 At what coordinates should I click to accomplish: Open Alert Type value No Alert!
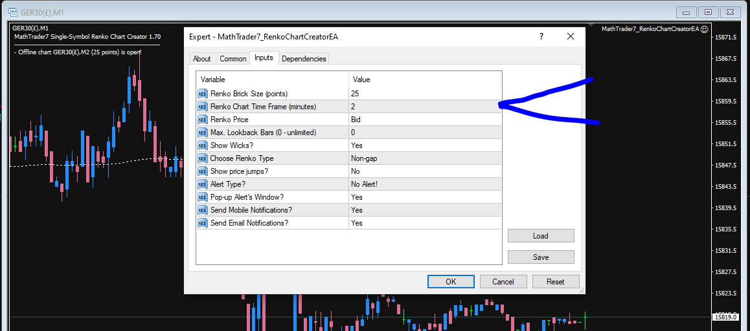(425, 184)
